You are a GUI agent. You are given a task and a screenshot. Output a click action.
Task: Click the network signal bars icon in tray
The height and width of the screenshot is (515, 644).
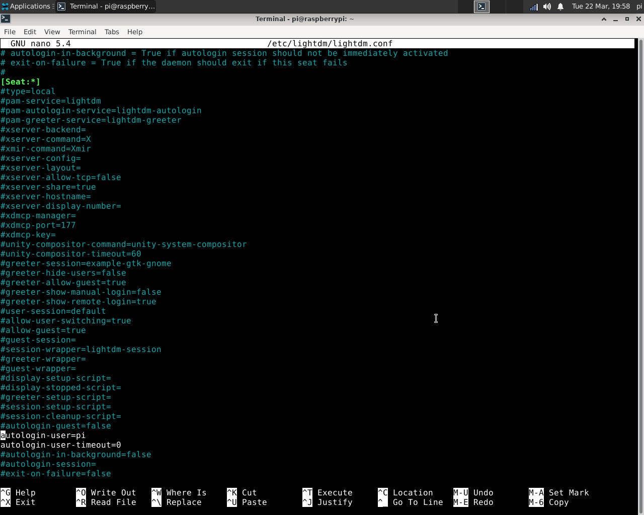click(x=534, y=7)
